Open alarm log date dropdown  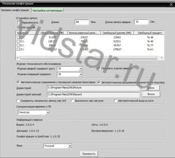[x=81, y=69]
